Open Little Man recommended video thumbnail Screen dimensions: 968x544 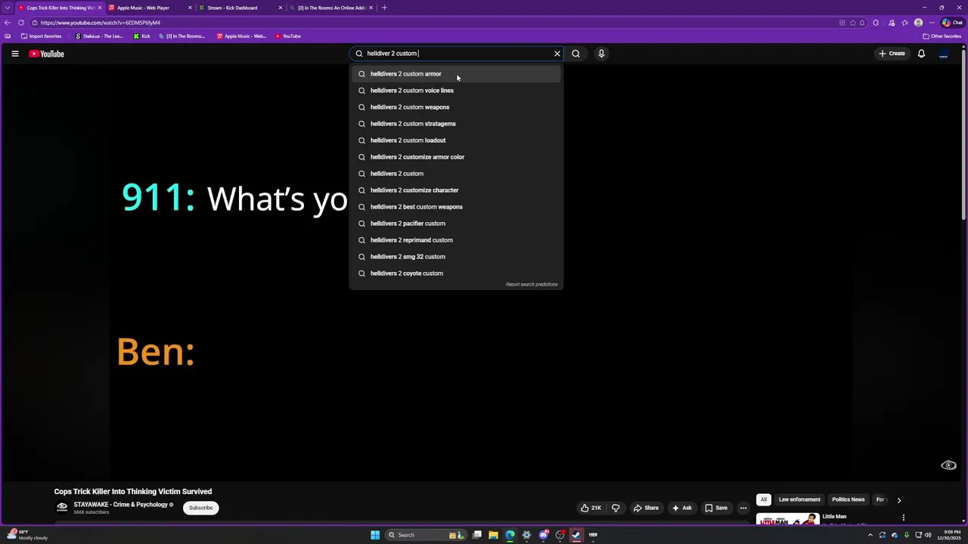(788, 519)
